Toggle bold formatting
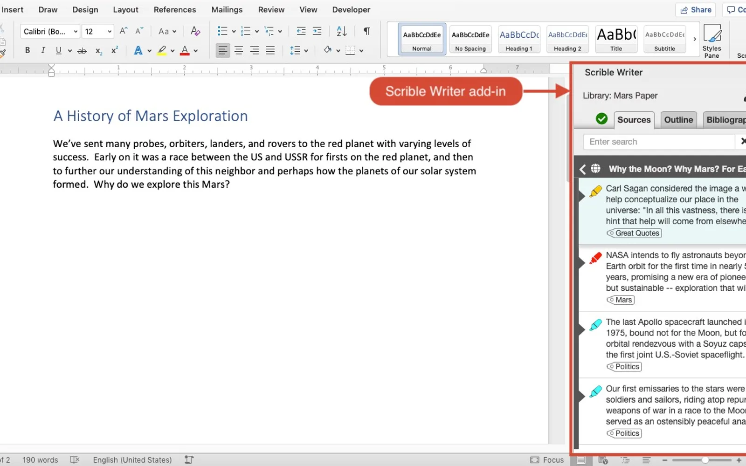 [x=28, y=50]
